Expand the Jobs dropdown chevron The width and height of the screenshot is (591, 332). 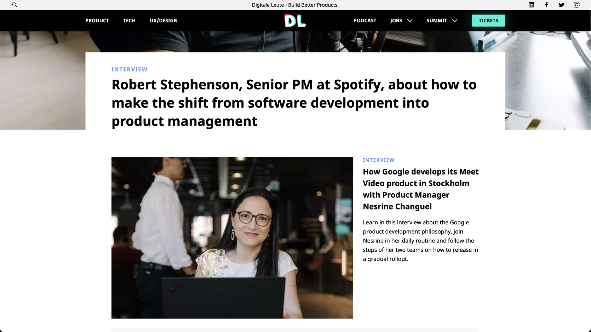click(x=410, y=21)
